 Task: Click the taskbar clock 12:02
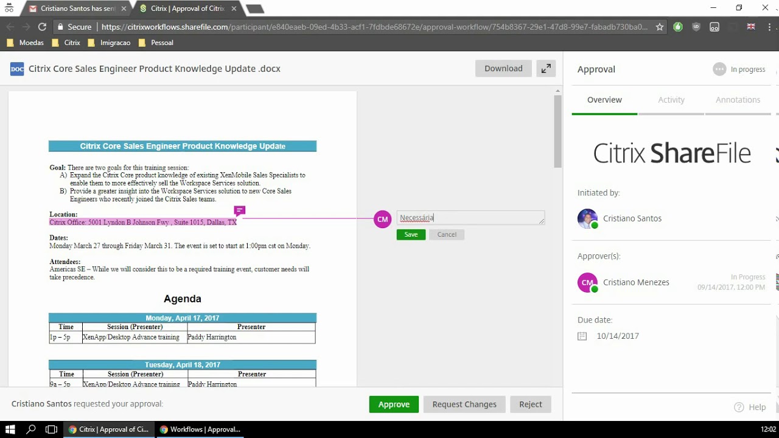pos(769,429)
